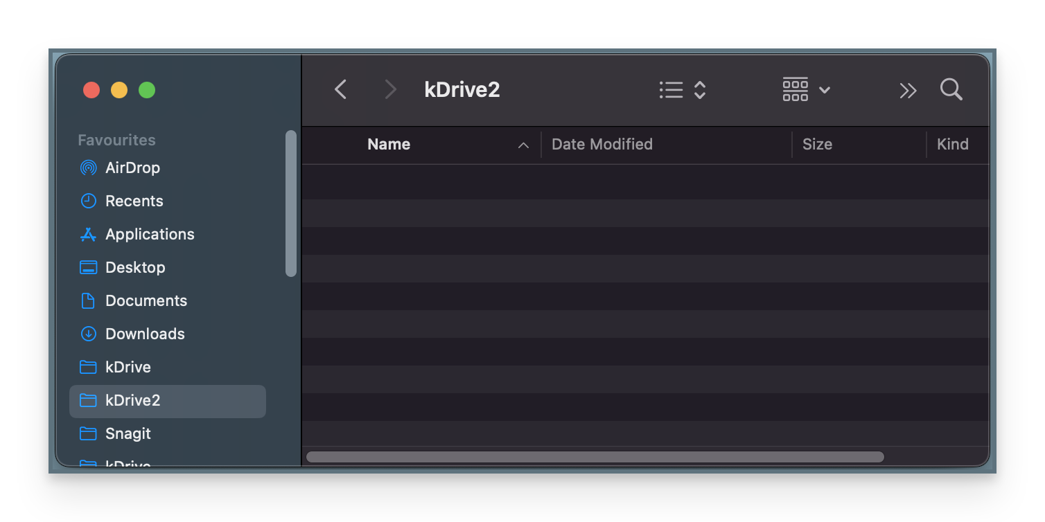Go to the Desktop folder
The width and height of the screenshot is (1045, 522).
(135, 267)
